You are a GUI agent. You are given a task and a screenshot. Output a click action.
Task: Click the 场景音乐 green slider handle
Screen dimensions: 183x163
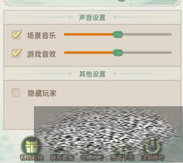point(118,34)
